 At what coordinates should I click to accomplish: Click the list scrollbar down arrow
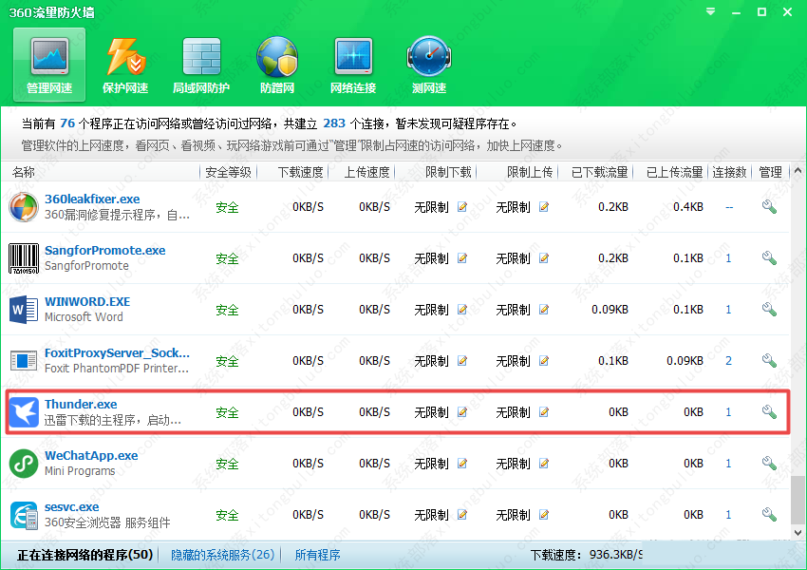798,532
